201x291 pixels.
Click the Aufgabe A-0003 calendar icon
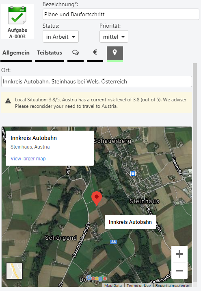17,15
